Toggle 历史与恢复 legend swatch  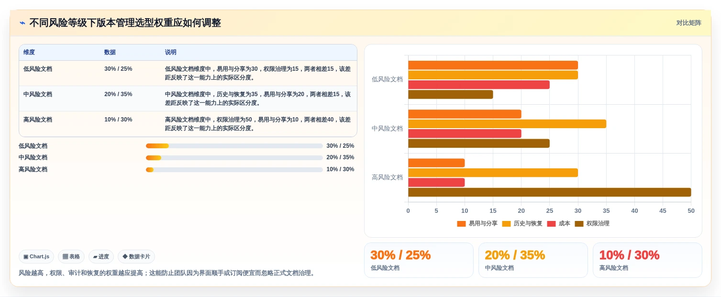click(506, 224)
